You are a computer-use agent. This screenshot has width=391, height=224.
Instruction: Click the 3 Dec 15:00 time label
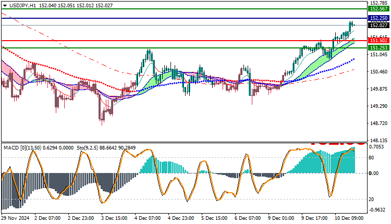[x=114, y=218]
